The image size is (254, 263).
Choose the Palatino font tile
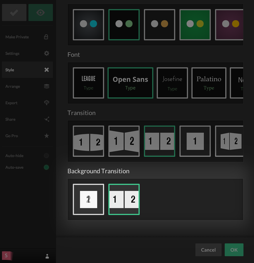click(x=209, y=83)
